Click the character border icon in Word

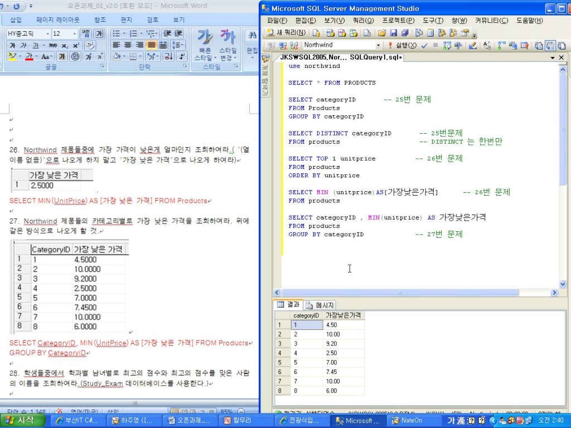point(99,34)
